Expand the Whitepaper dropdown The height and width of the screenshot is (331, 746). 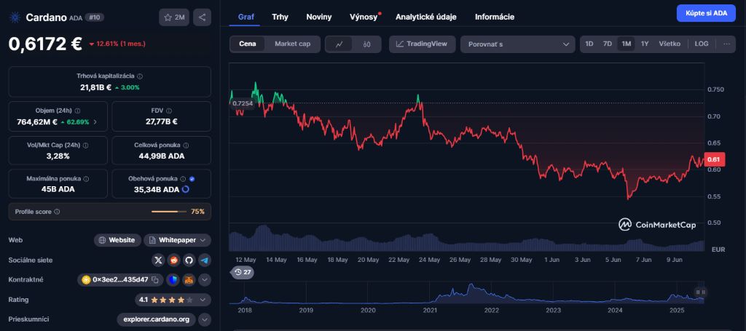coord(178,240)
